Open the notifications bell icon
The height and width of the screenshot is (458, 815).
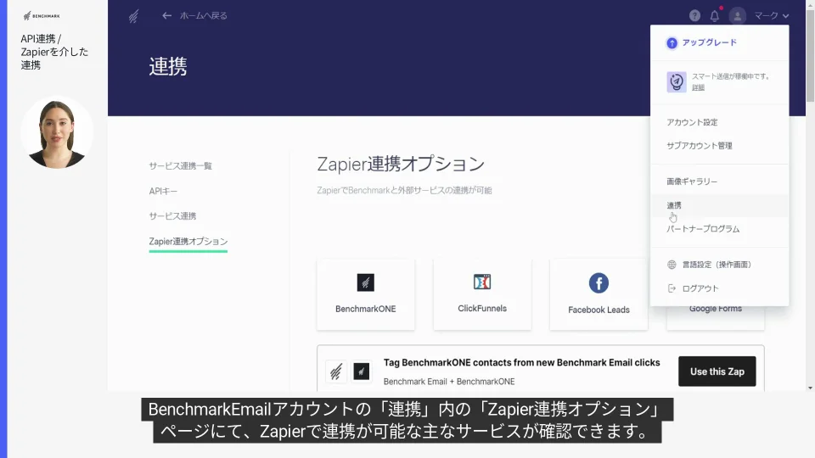tap(715, 15)
